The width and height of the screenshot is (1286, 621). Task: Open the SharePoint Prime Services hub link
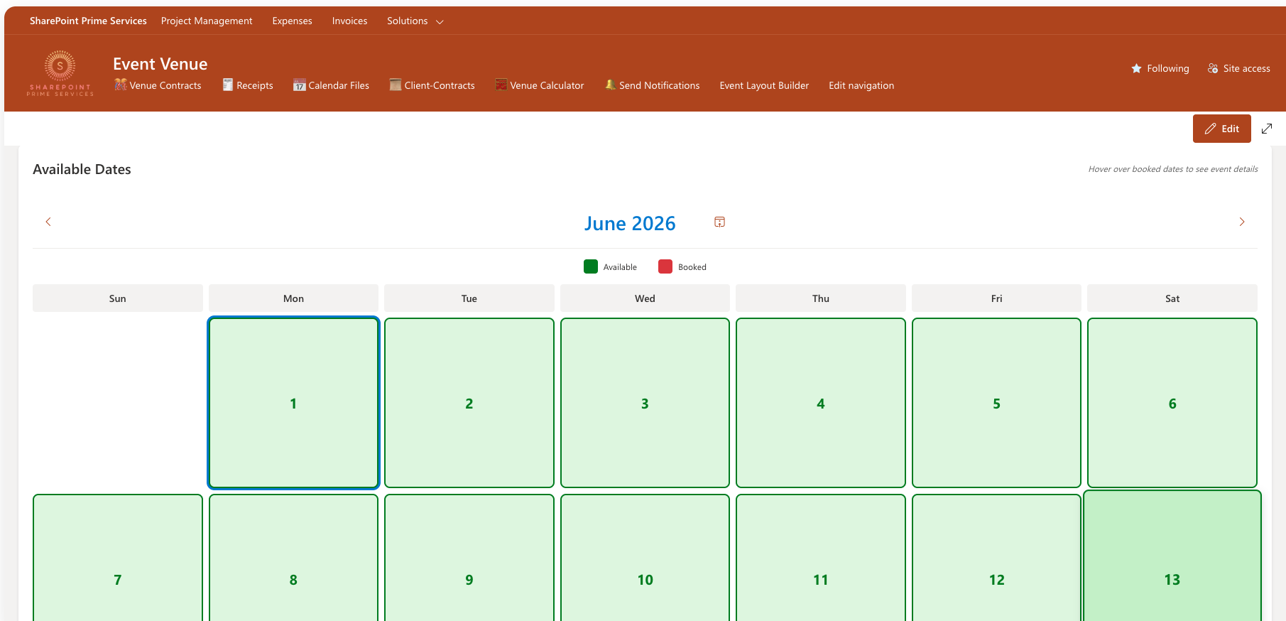pyautogui.click(x=88, y=21)
